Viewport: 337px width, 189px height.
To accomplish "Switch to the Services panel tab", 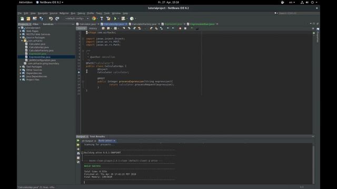I will (x=48, y=24).
